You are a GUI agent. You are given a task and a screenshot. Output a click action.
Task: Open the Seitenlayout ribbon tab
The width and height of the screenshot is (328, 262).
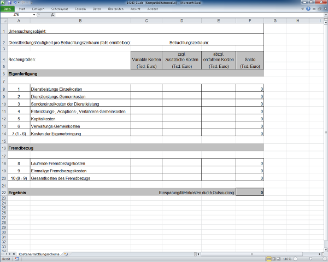(x=59, y=9)
